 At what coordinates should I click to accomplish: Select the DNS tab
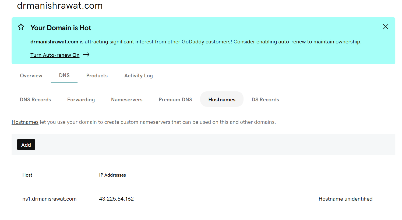tap(64, 75)
